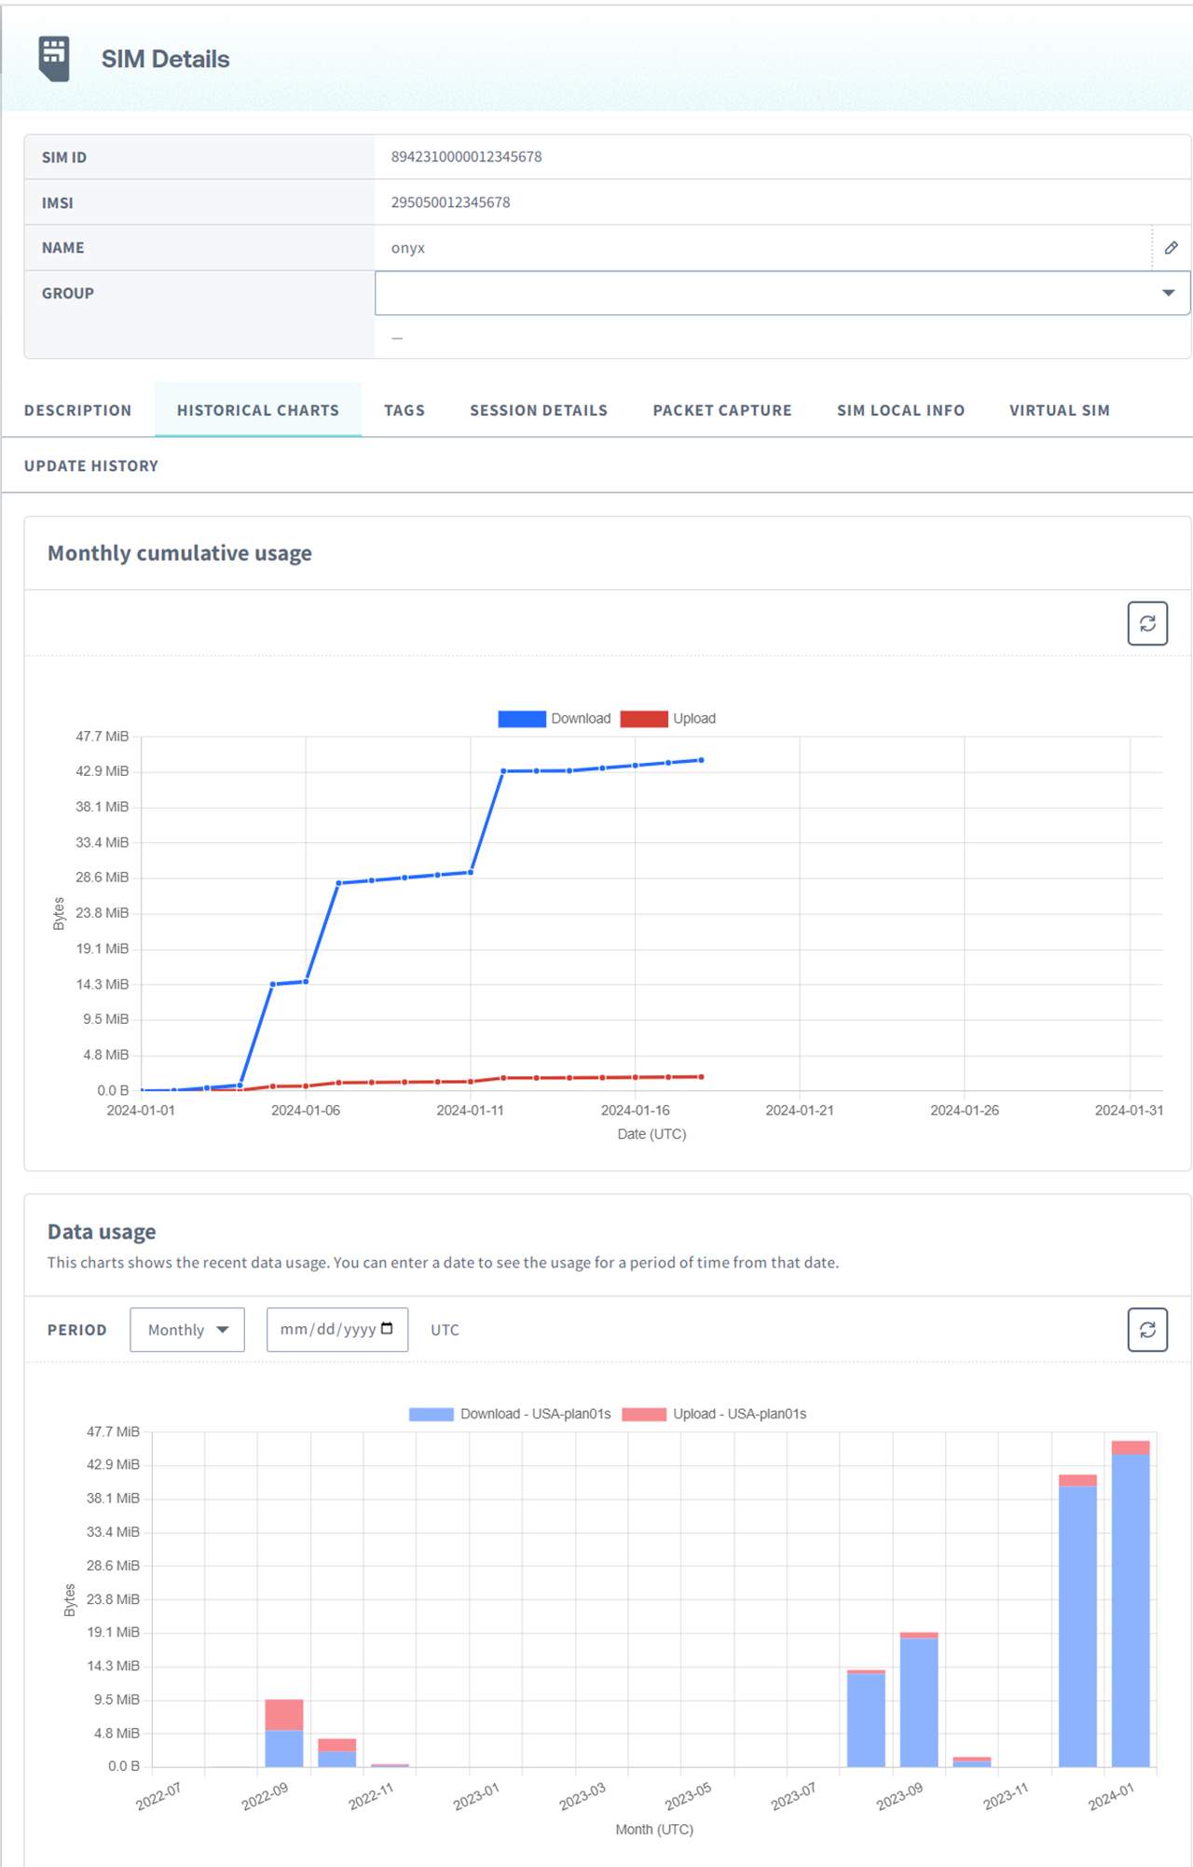Refresh the Monthly cumulative usage chart
This screenshot has width=1193, height=1867.
(x=1146, y=623)
